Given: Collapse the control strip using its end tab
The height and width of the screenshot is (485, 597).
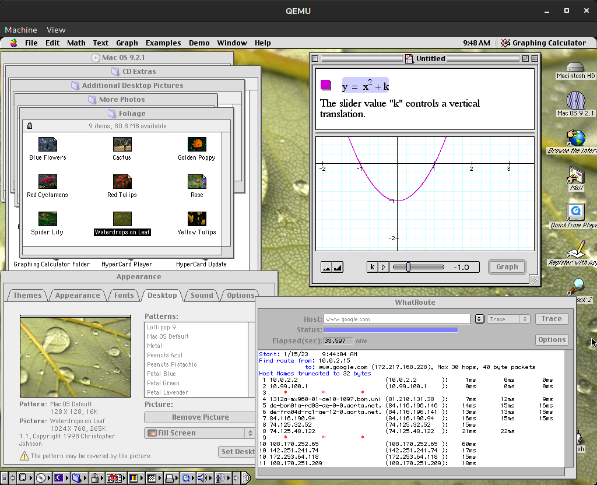Looking at the screenshot, I should (247, 478).
